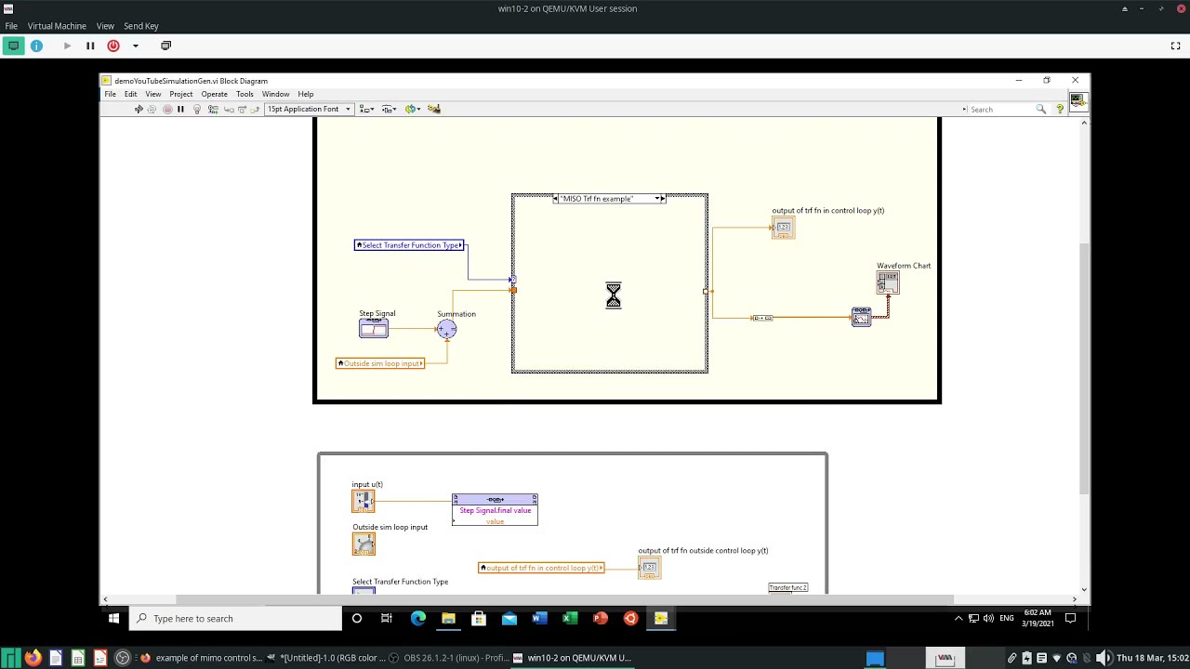Click the Step Out toolbar button

tap(256, 109)
